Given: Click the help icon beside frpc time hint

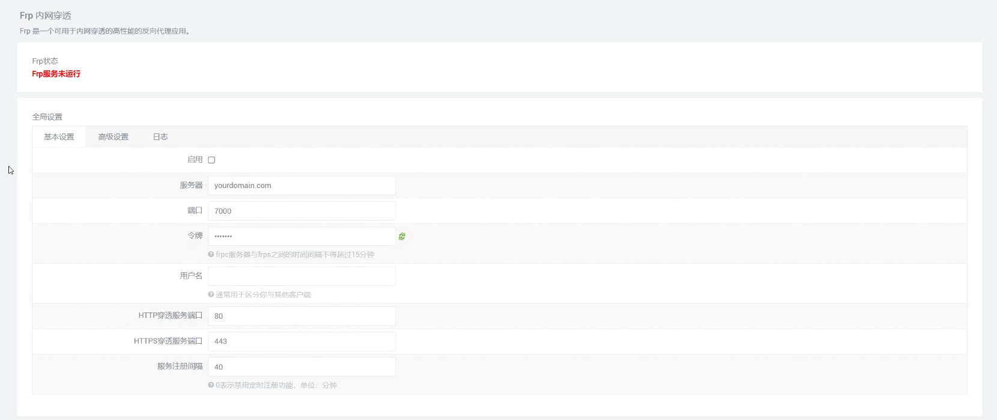Looking at the screenshot, I should coord(211,255).
